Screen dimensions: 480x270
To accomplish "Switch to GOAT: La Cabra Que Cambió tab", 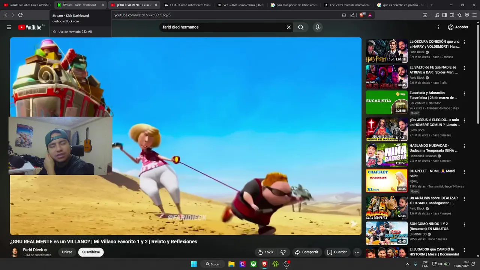I will pos(26,5).
